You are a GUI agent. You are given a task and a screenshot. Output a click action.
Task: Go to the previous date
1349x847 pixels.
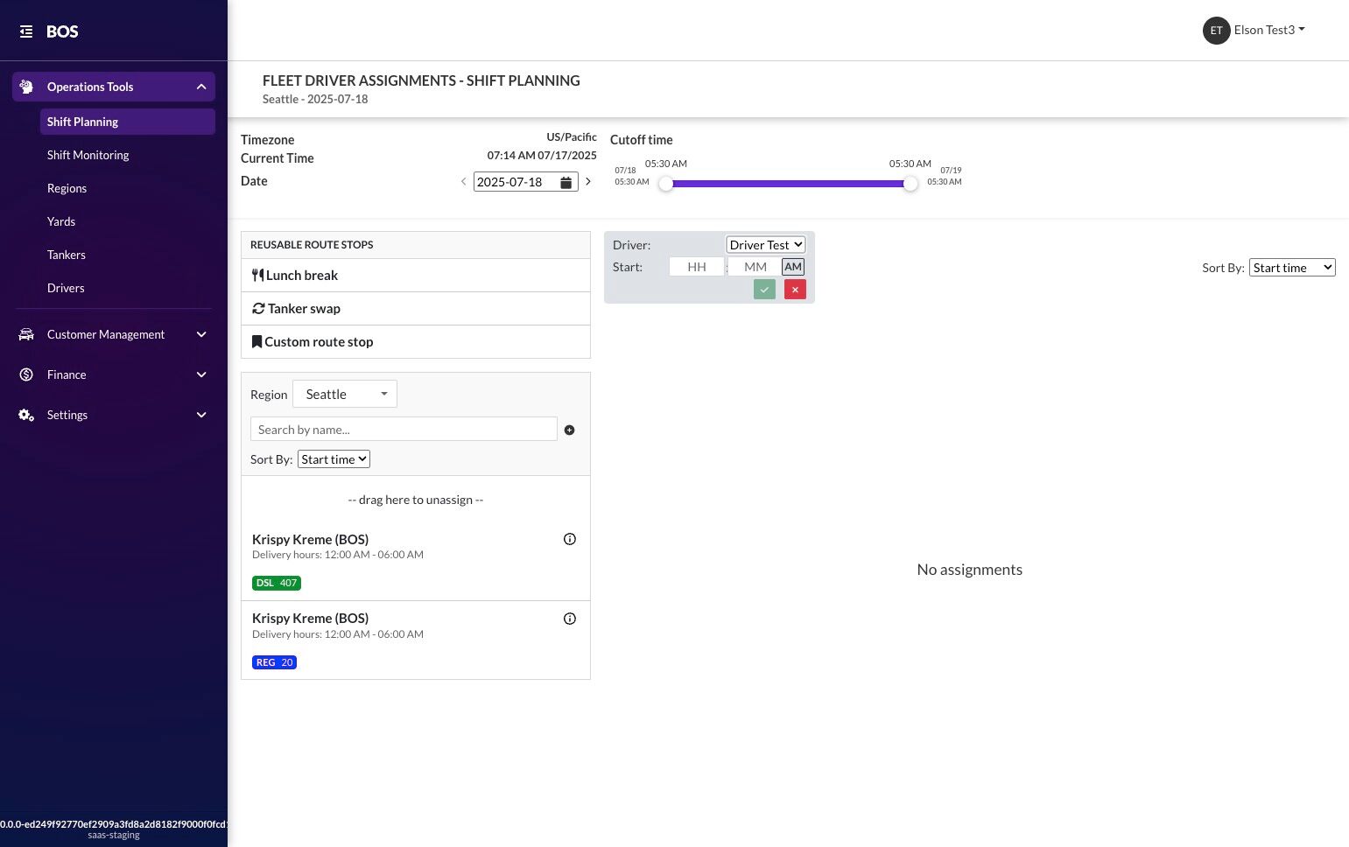pyautogui.click(x=463, y=182)
